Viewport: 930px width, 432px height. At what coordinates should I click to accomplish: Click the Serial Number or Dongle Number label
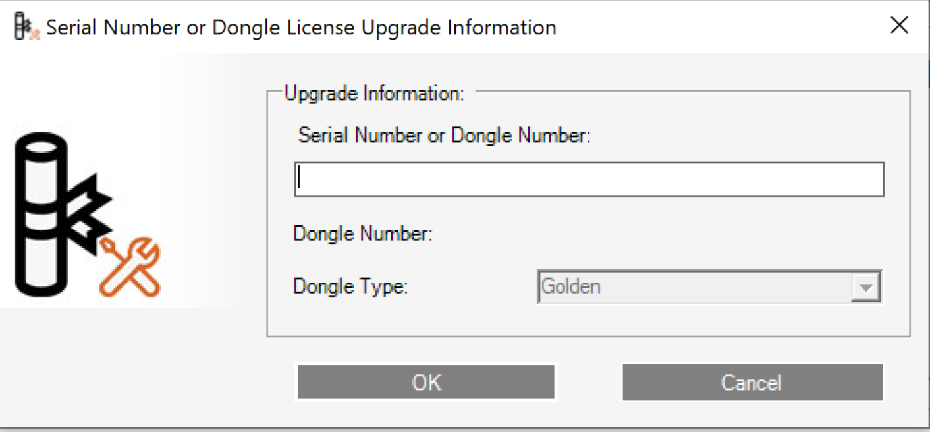pyautogui.click(x=445, y=136)
